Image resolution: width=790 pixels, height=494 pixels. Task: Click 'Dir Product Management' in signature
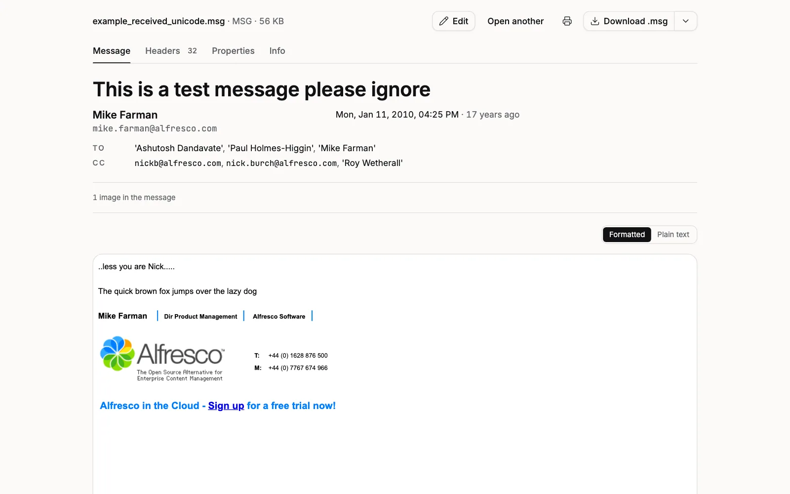200,317
